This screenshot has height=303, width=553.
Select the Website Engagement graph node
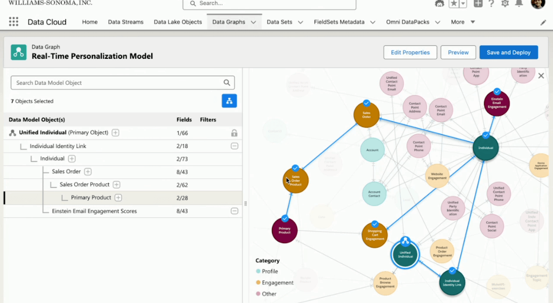437,176
